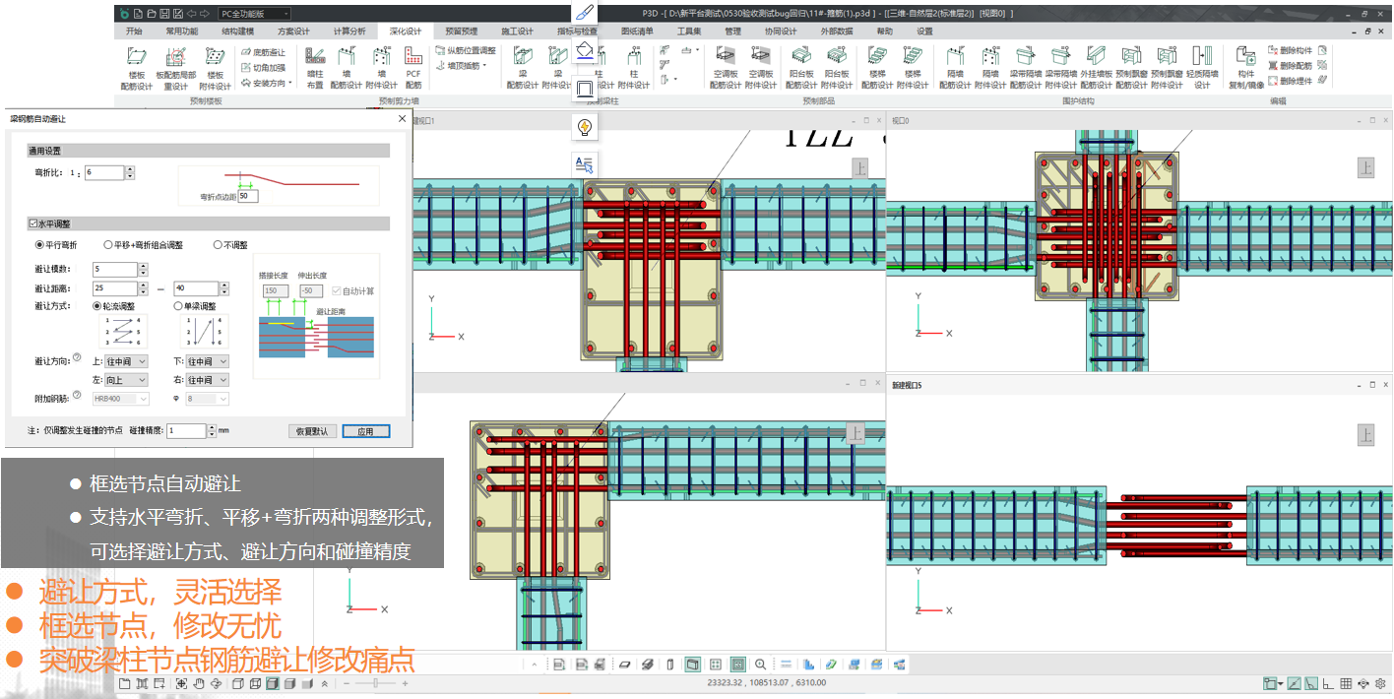This screenshot has height=699, width=1394.
Task: Open 轻质隔墙设计 tool
Action: [x=1201, y=66]
